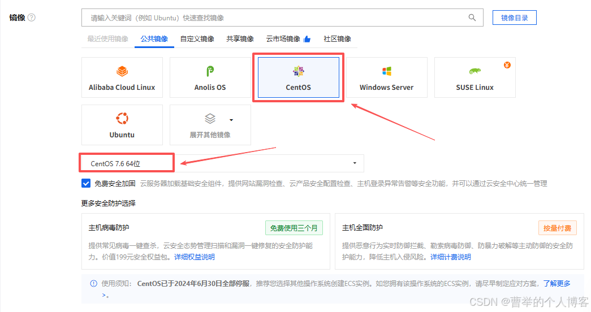Select the Anolis OS image card
The width and height of the screenshot is (591, 312).
pyautogui.click(x=210, y=77)
